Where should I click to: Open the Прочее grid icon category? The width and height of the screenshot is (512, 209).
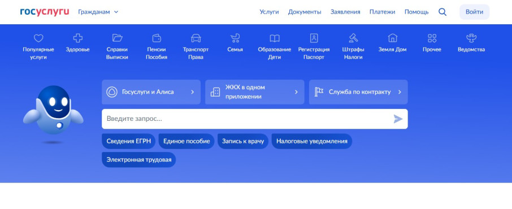pos(432,43)
